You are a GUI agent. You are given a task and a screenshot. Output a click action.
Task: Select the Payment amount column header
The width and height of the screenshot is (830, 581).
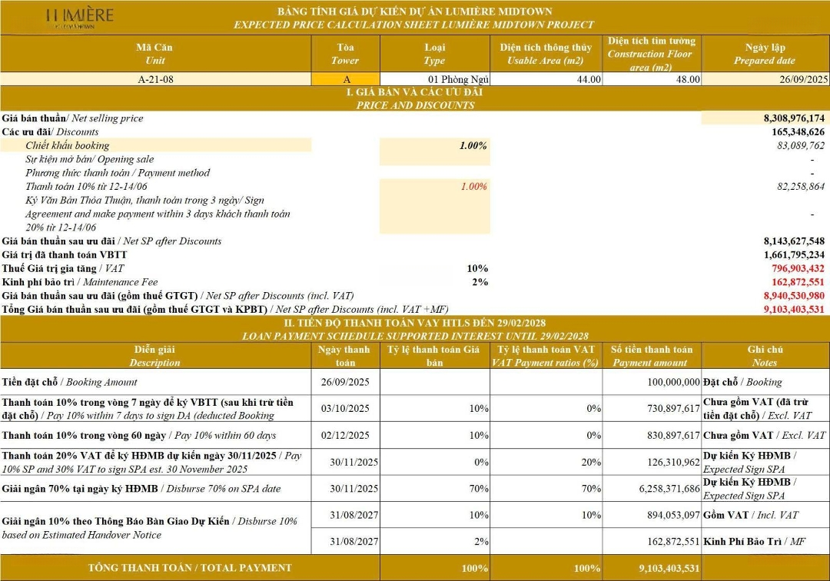[x=652, y=356]
